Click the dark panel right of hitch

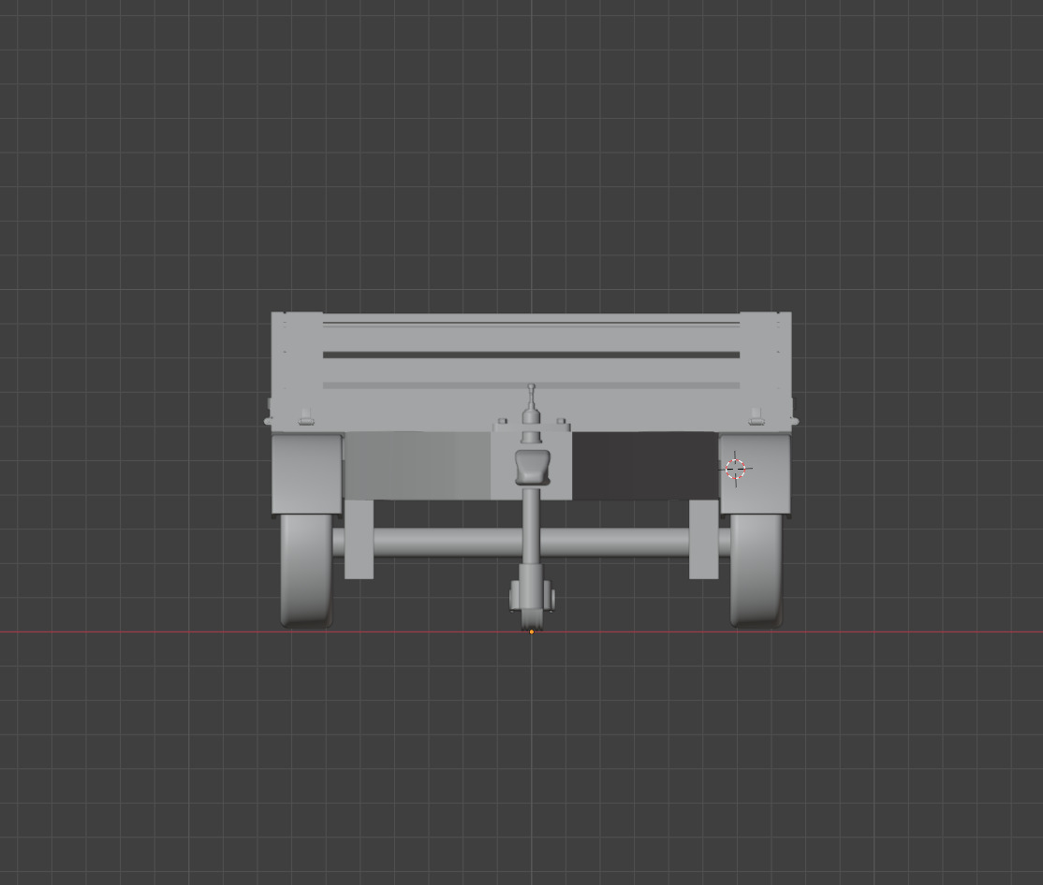click(645, 465)
